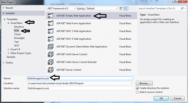Click the AJAX Server Control Extender icon

coord(51,62)
